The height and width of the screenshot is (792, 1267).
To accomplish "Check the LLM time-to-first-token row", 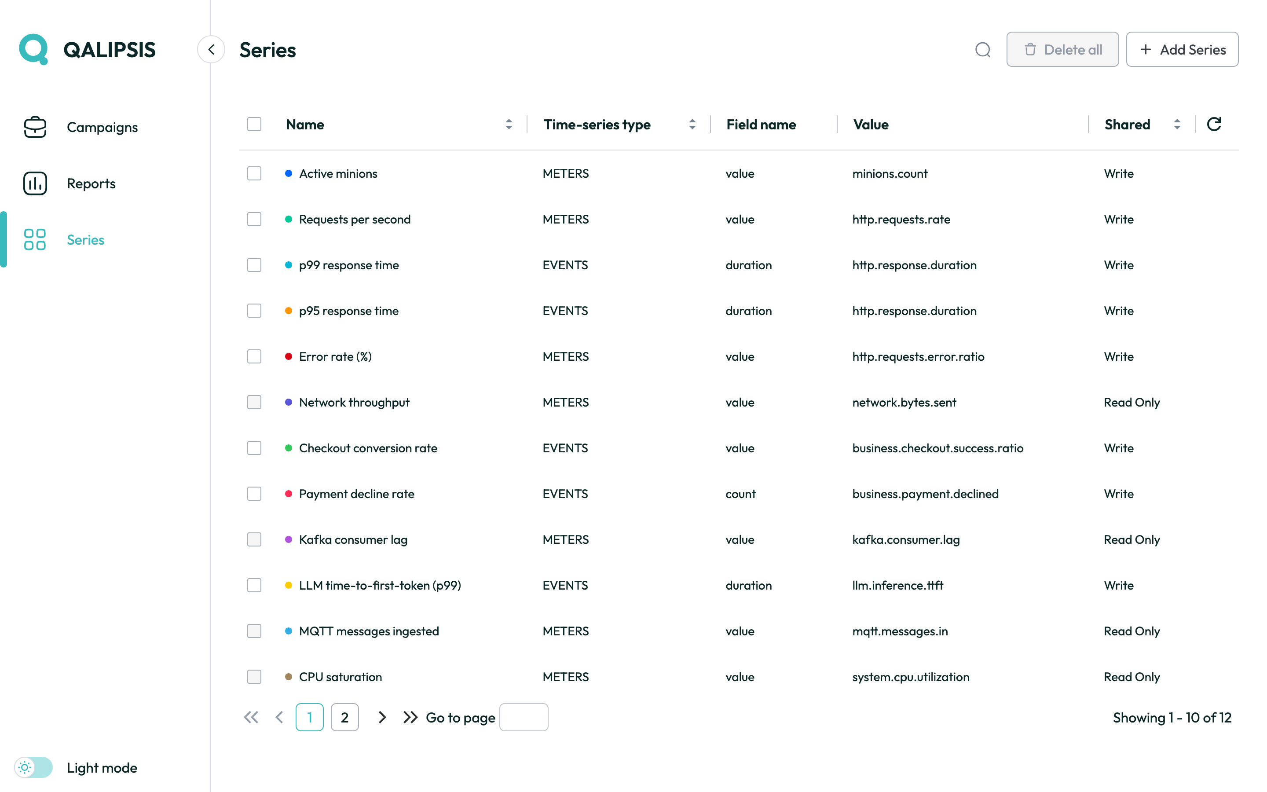I will click(254, 585).
